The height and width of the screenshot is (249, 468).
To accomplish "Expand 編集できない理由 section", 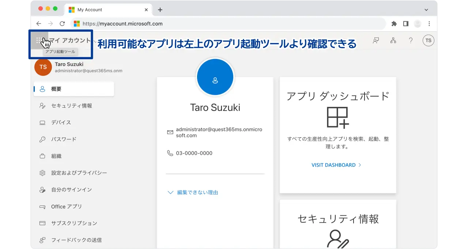I will tap(193, 192).
